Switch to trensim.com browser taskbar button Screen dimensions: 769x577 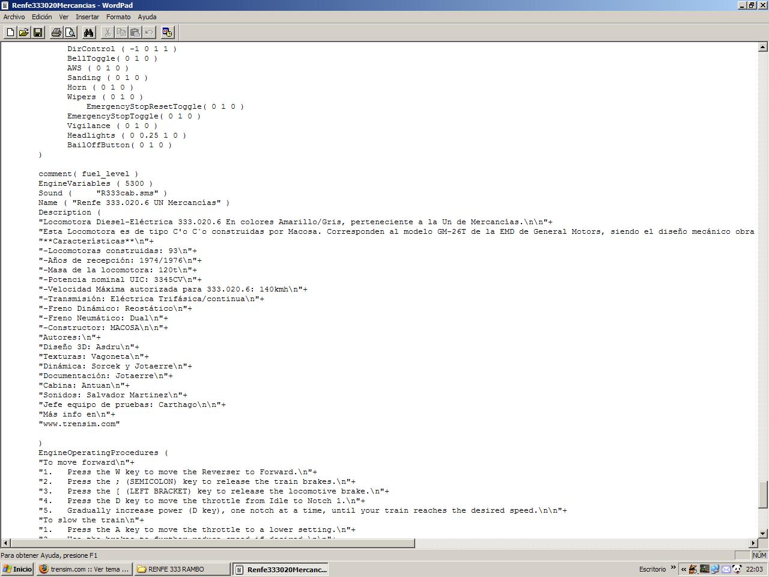(x=84, y=569)
